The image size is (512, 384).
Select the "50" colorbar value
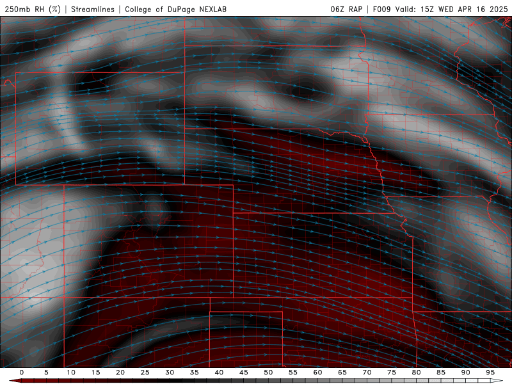pos(268,372)
